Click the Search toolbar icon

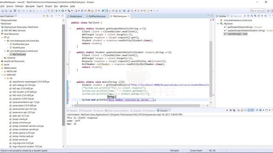[96, 11]
